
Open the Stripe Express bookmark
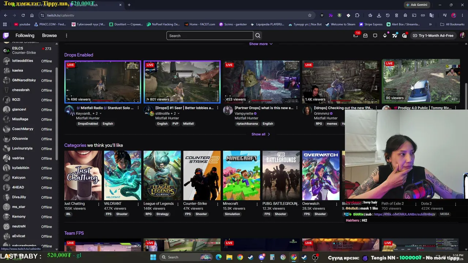[371, 24]
